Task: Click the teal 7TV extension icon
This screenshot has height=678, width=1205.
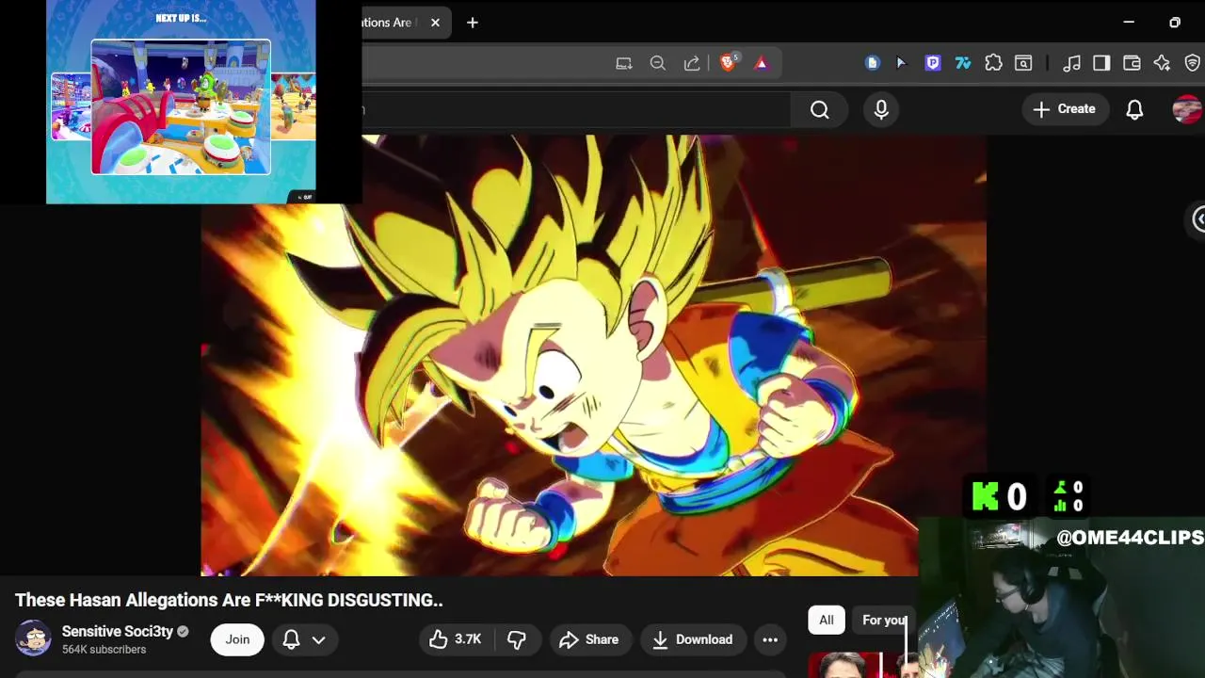Action: (x=963, y=63)
